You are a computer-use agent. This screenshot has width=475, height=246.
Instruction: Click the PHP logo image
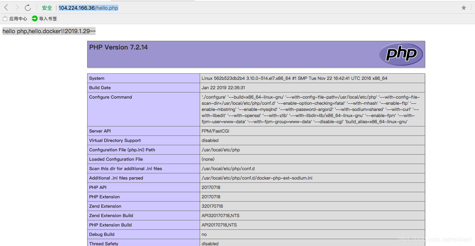(x=401, y=54)
